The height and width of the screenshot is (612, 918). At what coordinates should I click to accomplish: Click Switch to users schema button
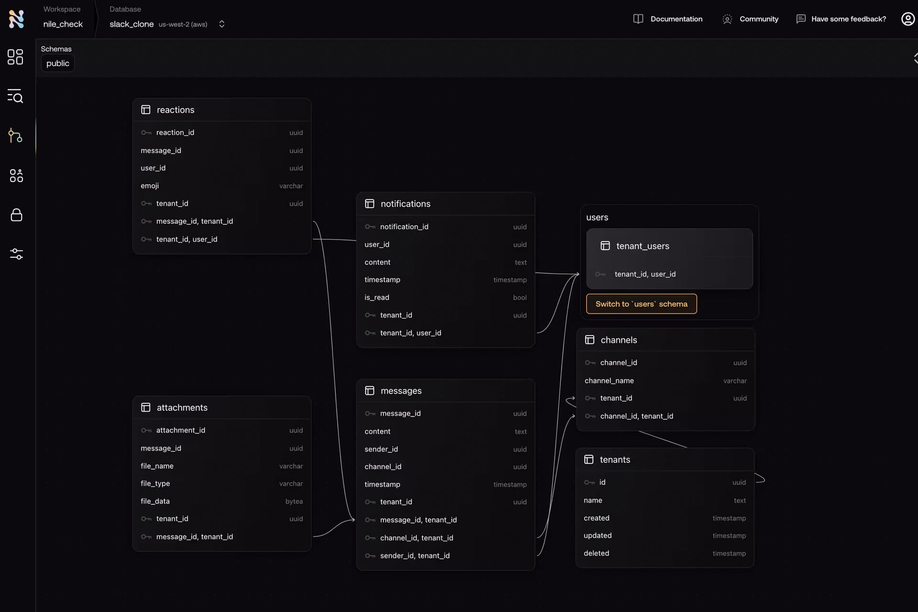641,304
